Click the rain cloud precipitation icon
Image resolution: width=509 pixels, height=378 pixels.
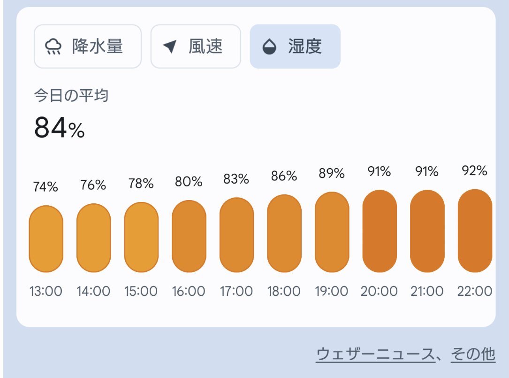click(53, 47)
